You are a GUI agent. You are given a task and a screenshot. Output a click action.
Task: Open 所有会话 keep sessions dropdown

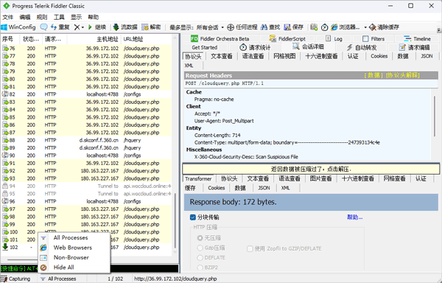tap(210, 27)
